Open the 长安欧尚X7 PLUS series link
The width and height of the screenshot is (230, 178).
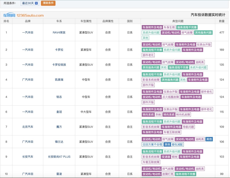[x=59, y=157]
